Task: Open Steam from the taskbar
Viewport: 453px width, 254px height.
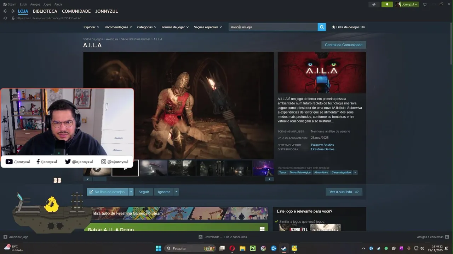Action: pyautogui.click(x=284, y=248)
